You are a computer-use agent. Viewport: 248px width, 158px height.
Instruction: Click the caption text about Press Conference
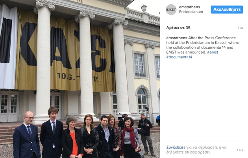tap(203, 45)
